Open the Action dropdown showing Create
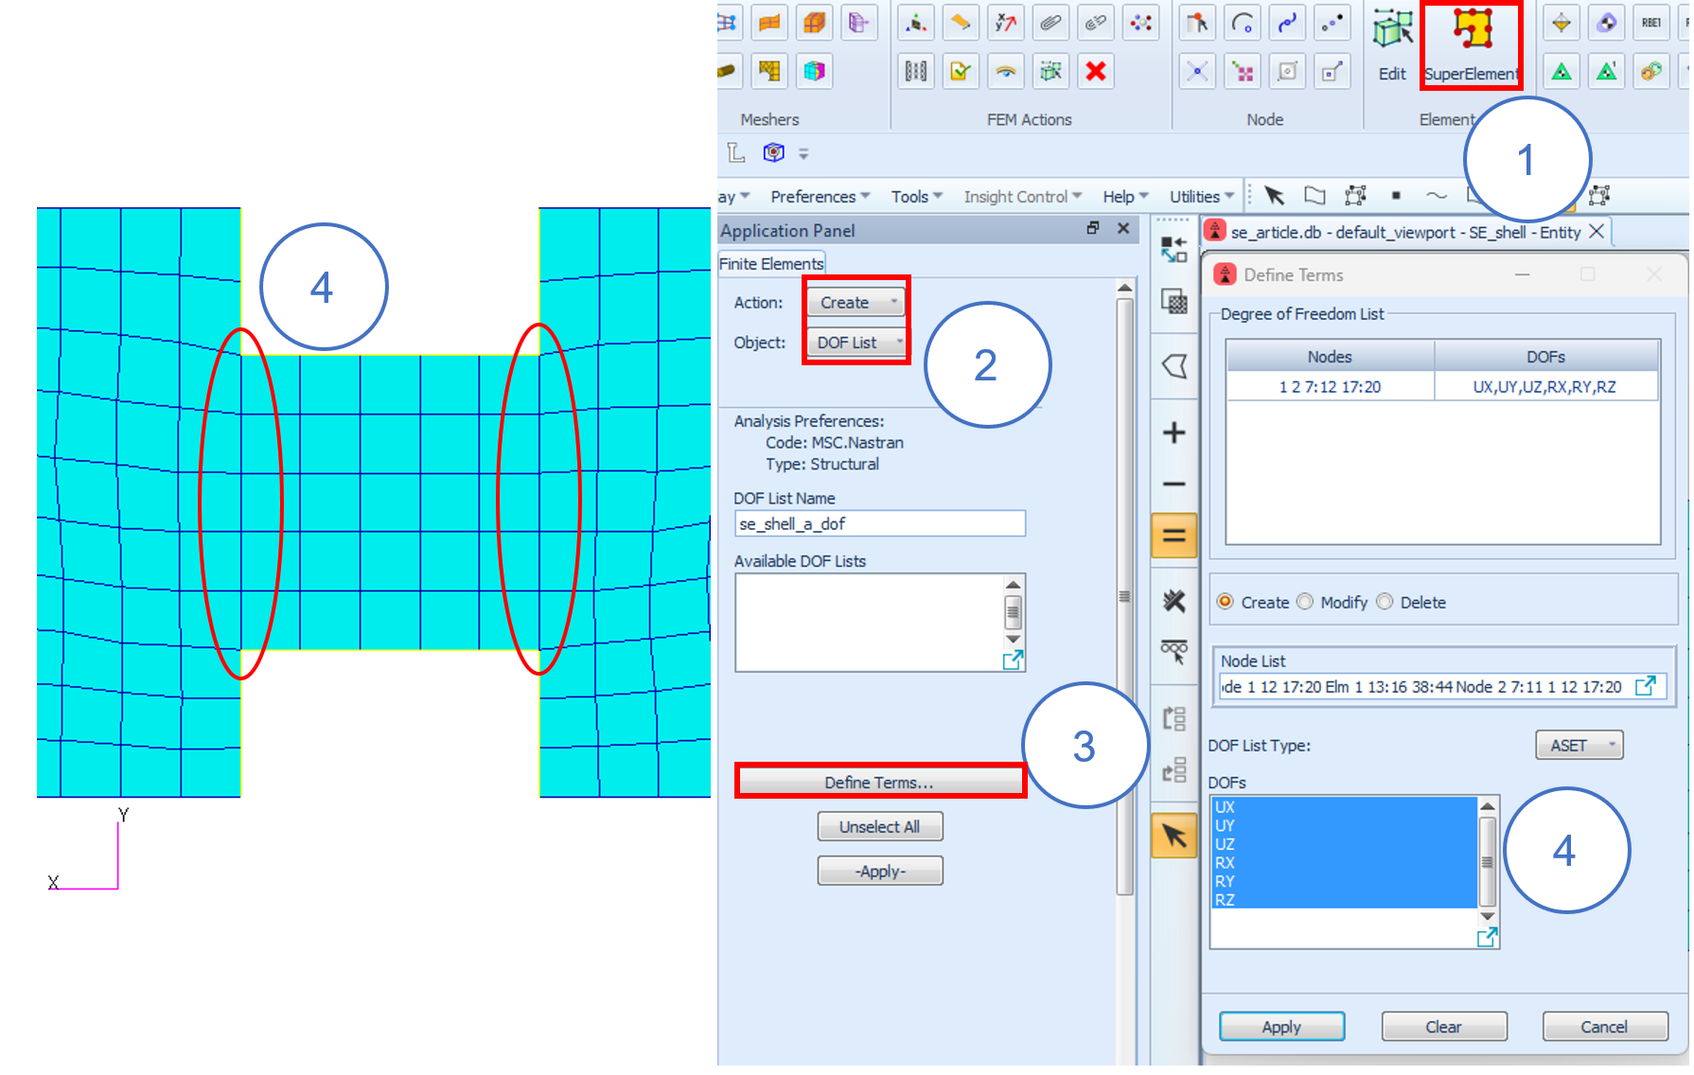 click(x=856, y=303)
